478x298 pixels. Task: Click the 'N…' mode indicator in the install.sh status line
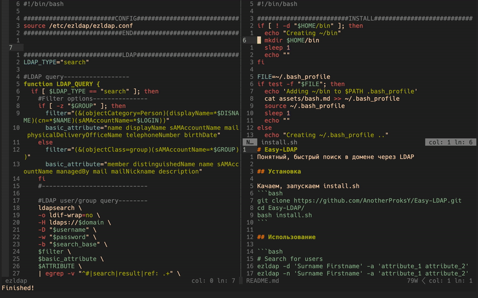pos(250,142)
